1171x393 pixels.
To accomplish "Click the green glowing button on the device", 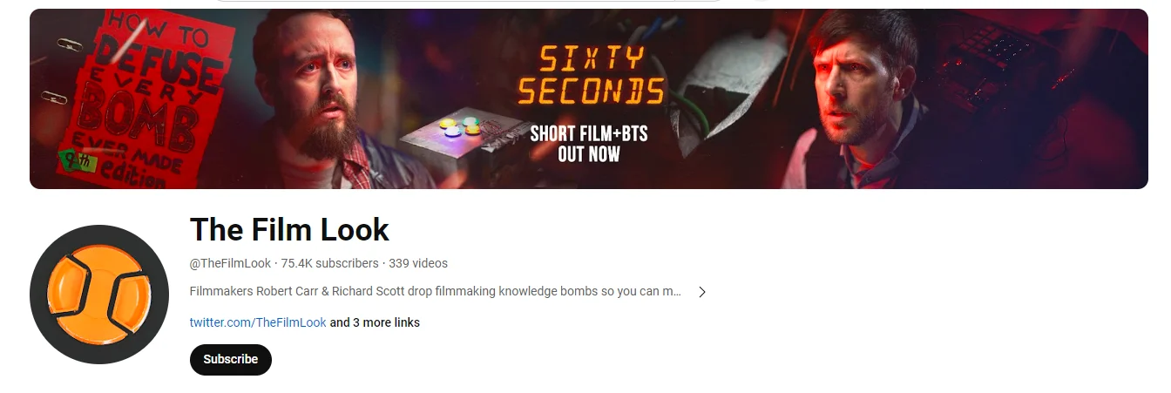I will (470, 121).
